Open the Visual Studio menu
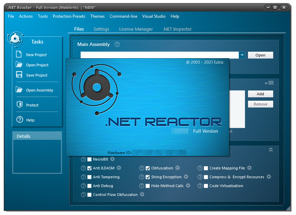This screenshot has height=215, width=296. coord(154,16)
